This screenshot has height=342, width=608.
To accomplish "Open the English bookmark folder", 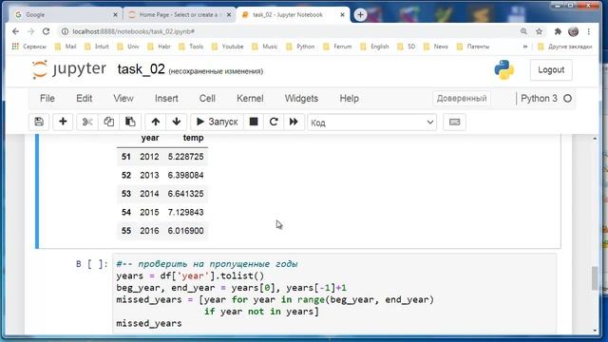I will point(374,47).
